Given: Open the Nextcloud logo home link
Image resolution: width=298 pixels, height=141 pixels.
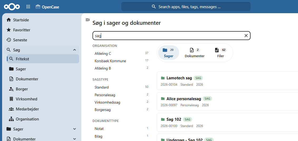Looking at the screenshot, I should click(12, 7).
